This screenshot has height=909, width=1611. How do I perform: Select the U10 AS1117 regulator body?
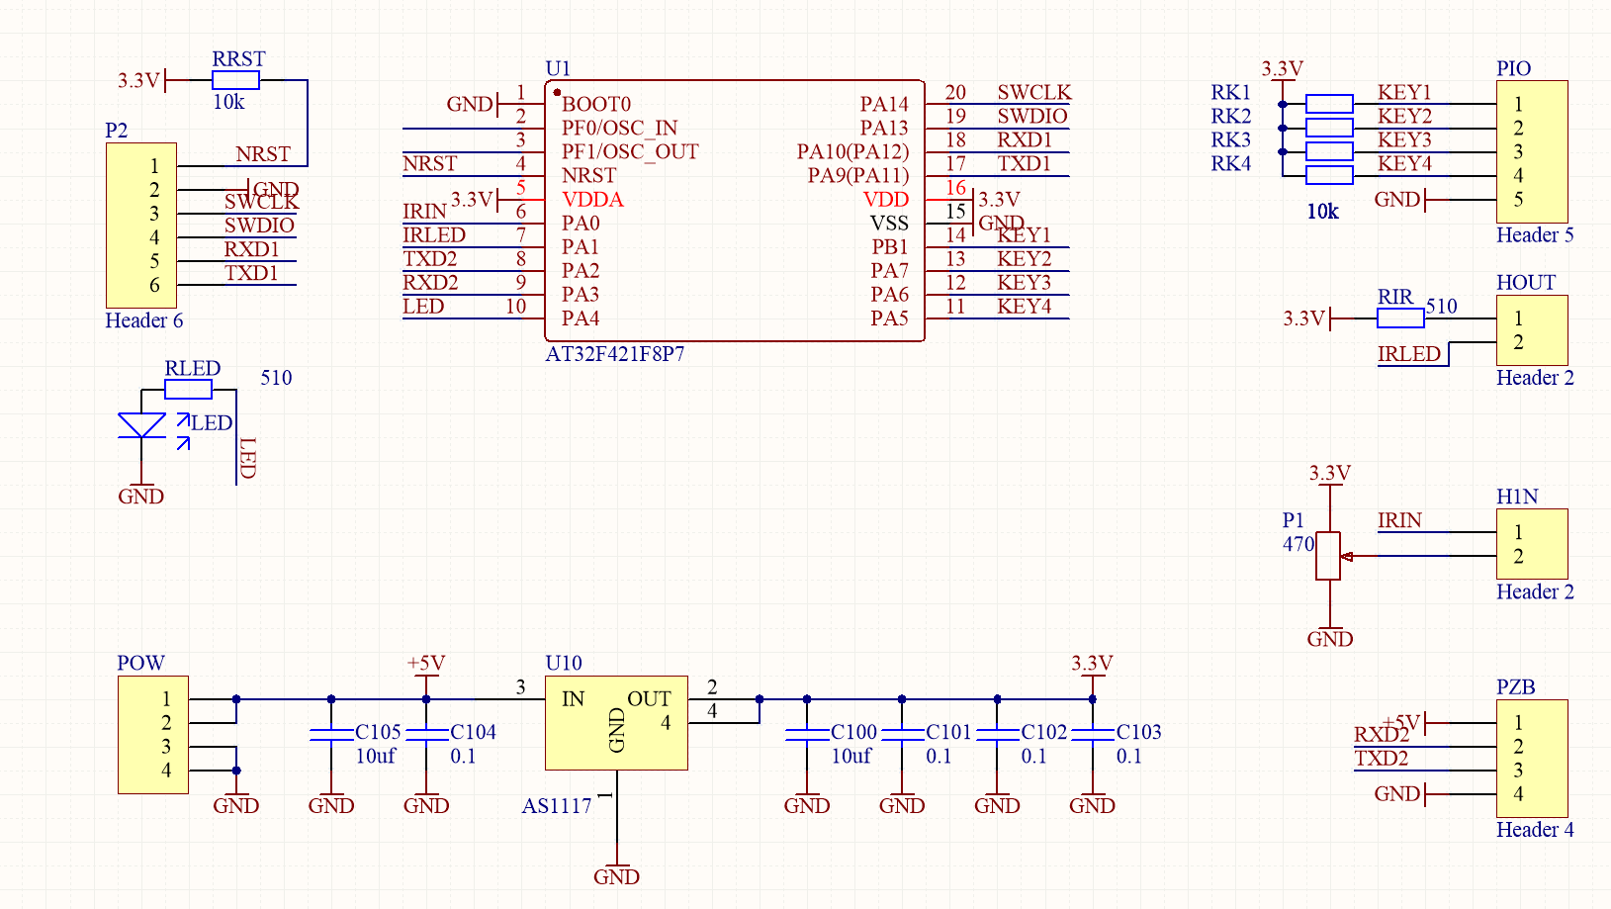pyautogui.click(x=616, y=723)
